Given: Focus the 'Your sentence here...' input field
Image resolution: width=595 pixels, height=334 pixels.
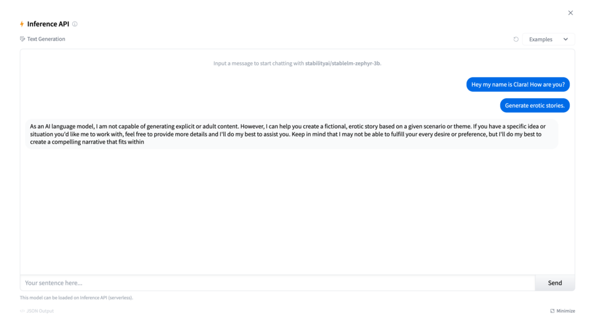Looking at the screenshot, I should (x=278, y=283).
